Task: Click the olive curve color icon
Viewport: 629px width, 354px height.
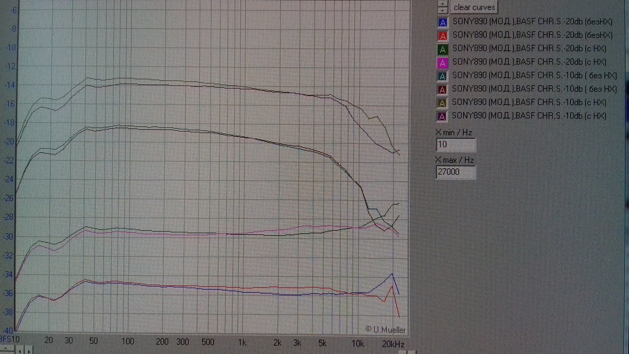Action: pos(442,103)
